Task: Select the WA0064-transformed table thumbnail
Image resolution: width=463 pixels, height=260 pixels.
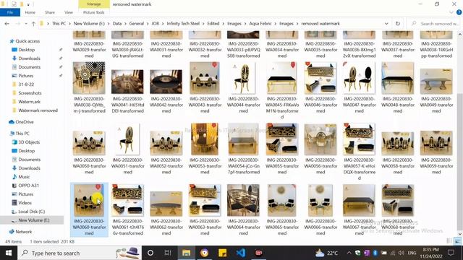Action: click(243, 200)
